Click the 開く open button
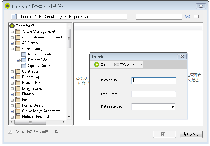210x146 pixels. pos(164,134)
